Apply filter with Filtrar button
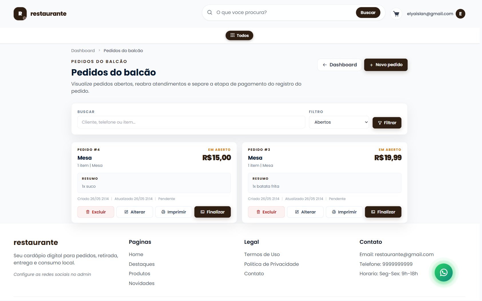This screenshot has width=482, height=301. pyautogui.click(x=387, y=123)
